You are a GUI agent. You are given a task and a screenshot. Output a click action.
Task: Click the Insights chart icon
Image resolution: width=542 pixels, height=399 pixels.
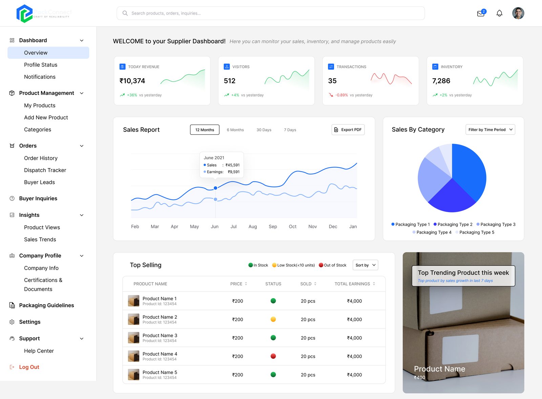[x=12, y=215]
